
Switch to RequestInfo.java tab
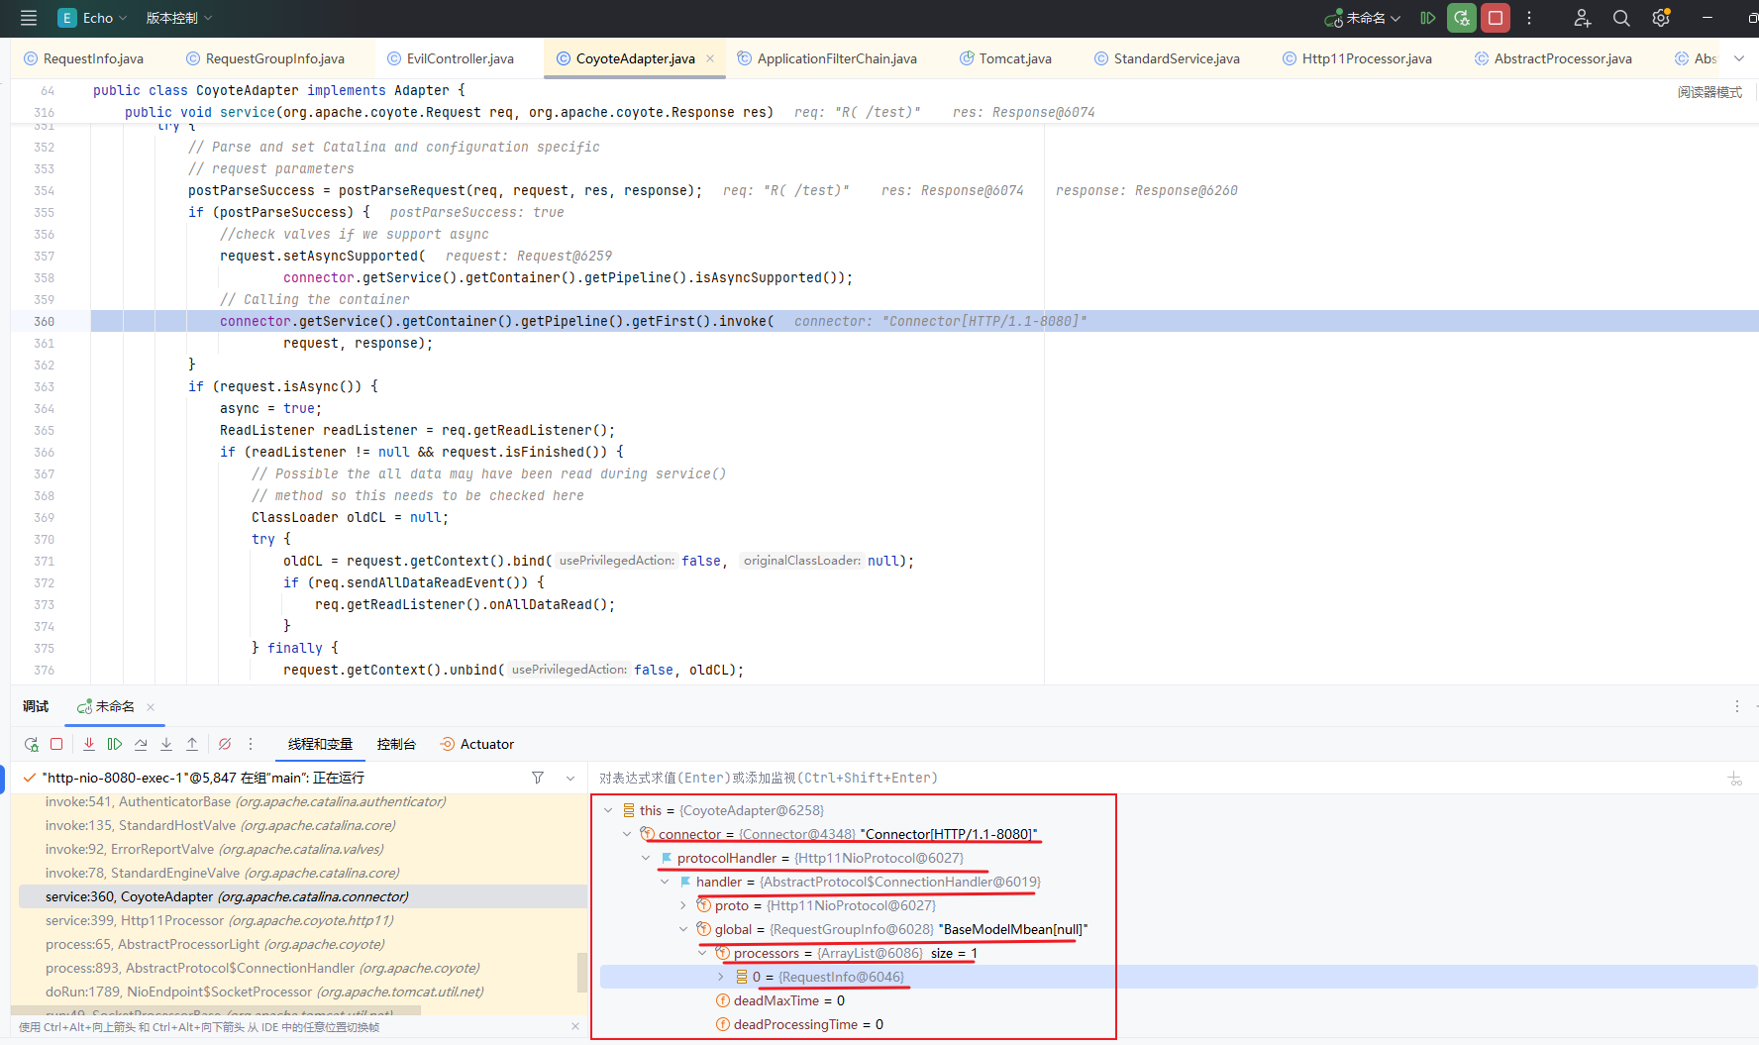(x=84, y=58)
